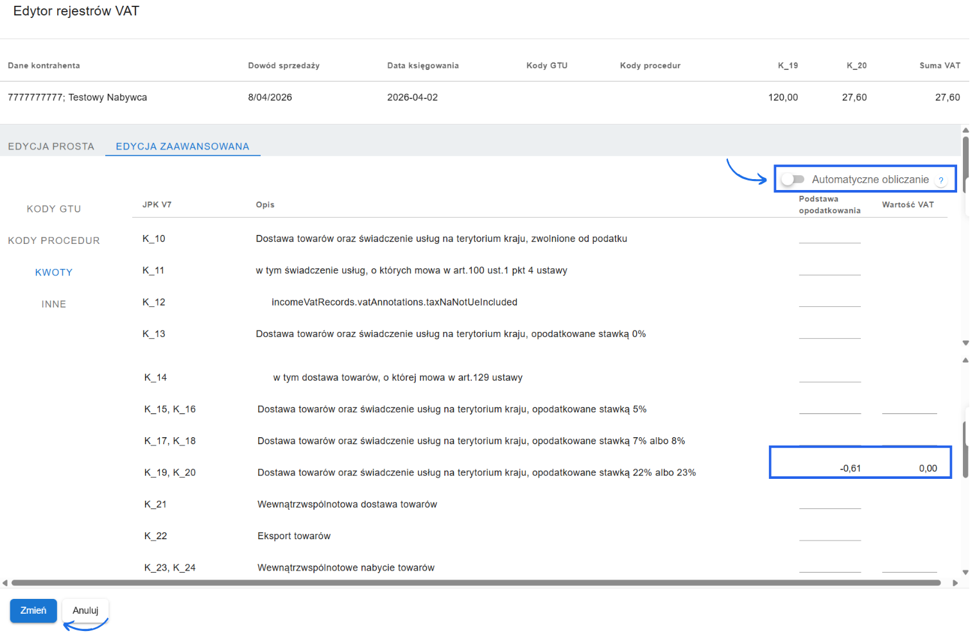Click the vertical scrollbar down arrow
Viewport: 977px width, 640px height.
click(965, 573)
